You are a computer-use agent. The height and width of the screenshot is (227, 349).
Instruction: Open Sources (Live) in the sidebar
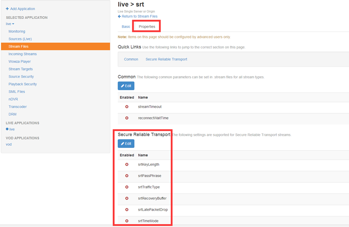[x=20, y=39]
